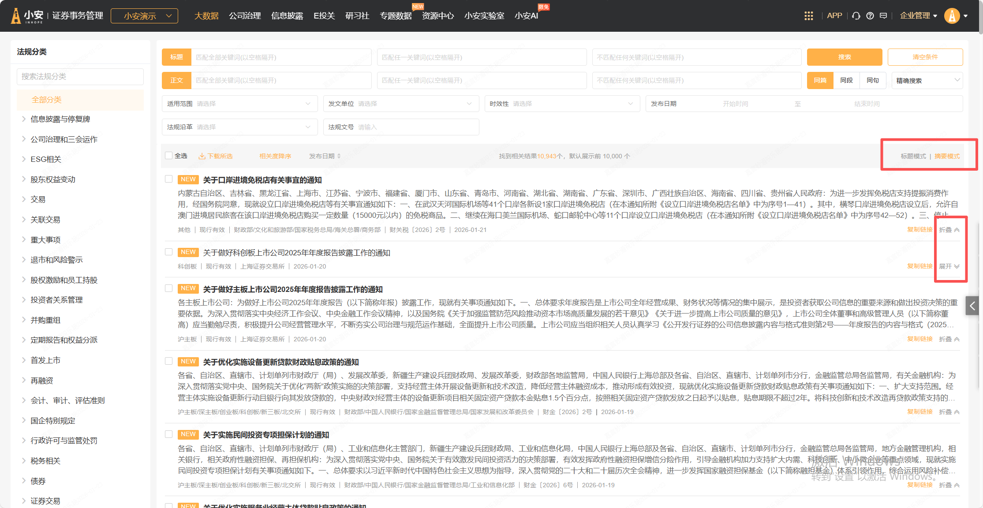Check the 关于口岸进境免税店 result checkbox
983x508 pixels.
tap(168, 179)
